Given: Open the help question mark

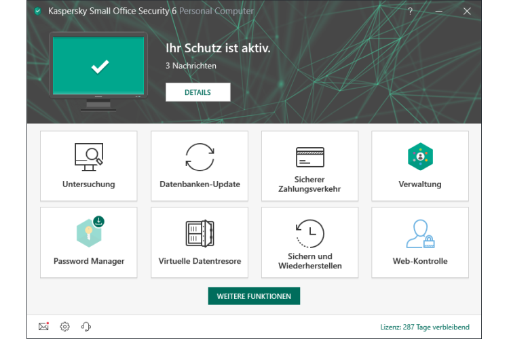Looking at the screenshot, I should coord(410,12).
